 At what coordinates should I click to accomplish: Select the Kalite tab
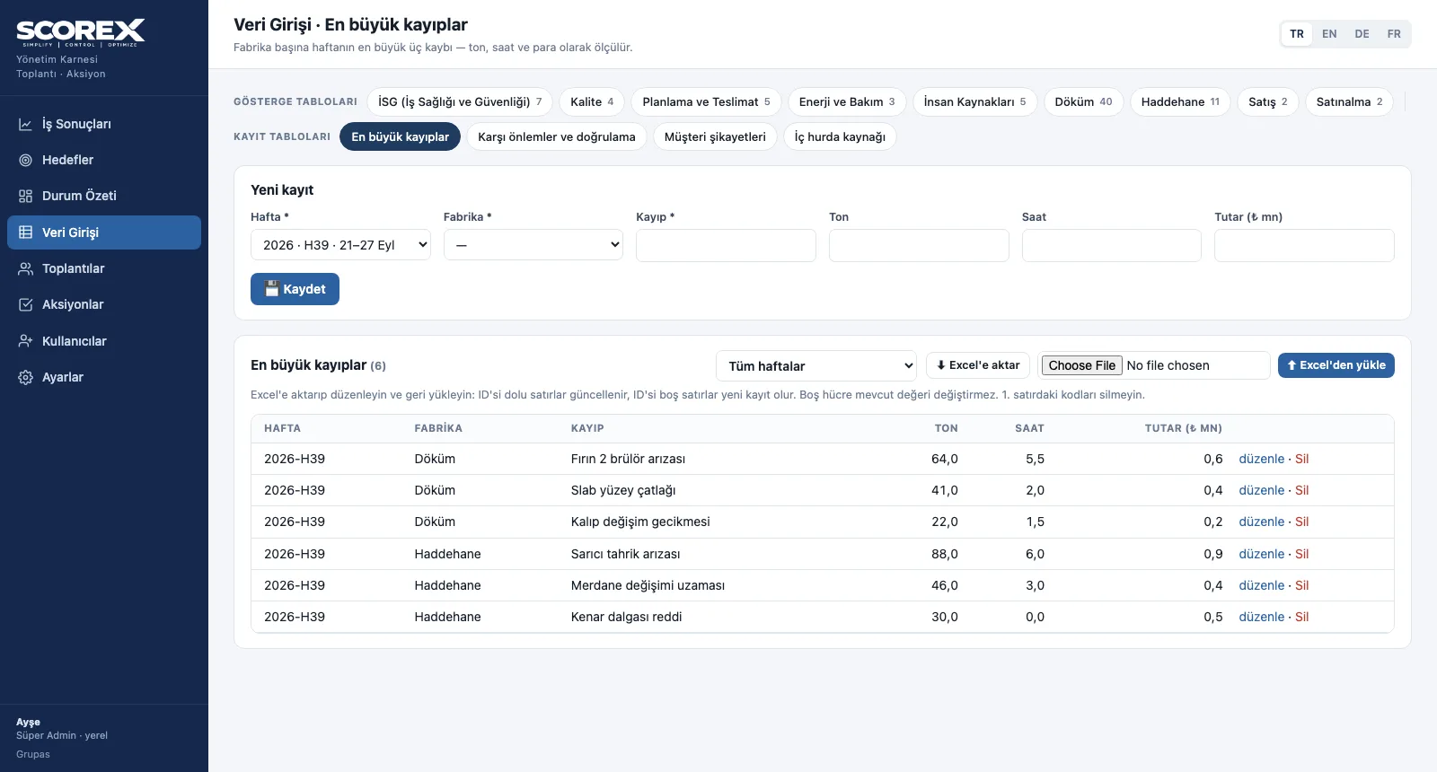pos(592,102)
